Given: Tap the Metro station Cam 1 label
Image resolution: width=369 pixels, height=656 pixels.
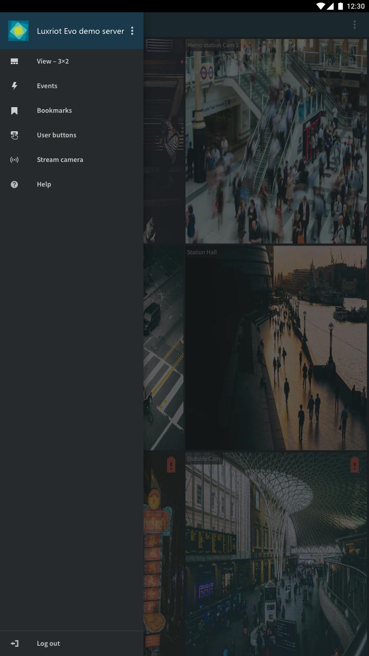Looking at the screenshot, I should point(213,45).
